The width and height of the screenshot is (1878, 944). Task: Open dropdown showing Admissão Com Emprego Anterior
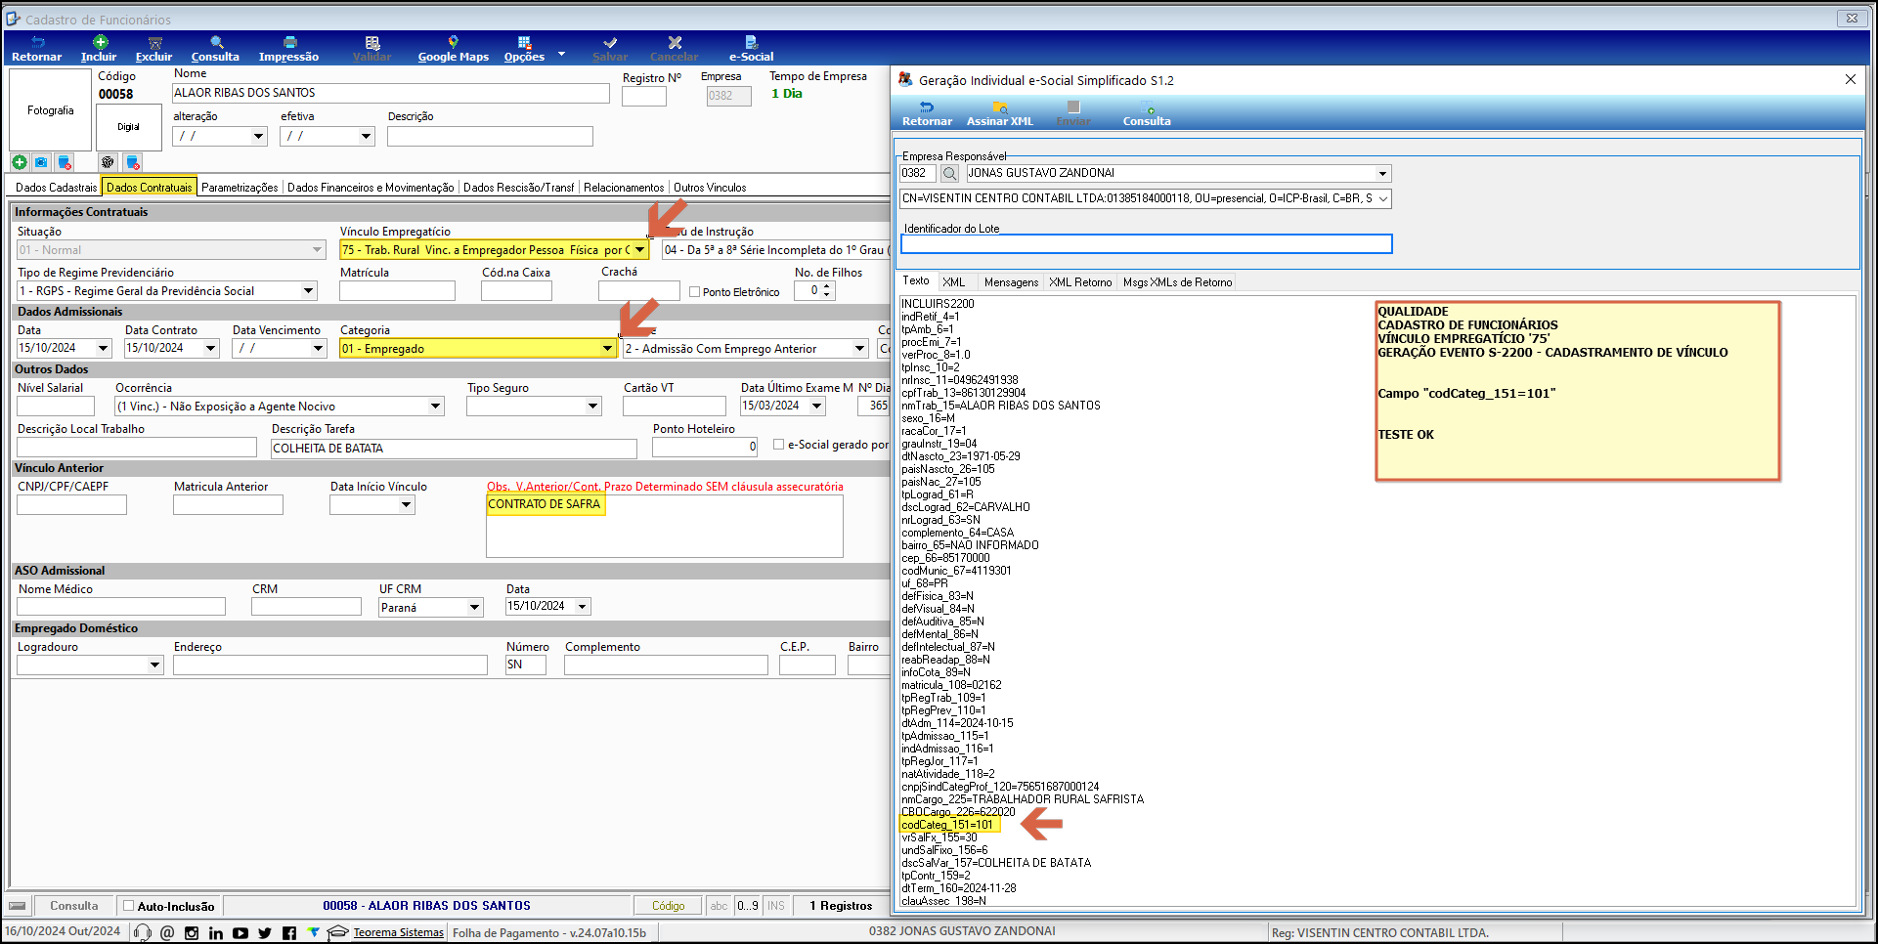(859, 349)
